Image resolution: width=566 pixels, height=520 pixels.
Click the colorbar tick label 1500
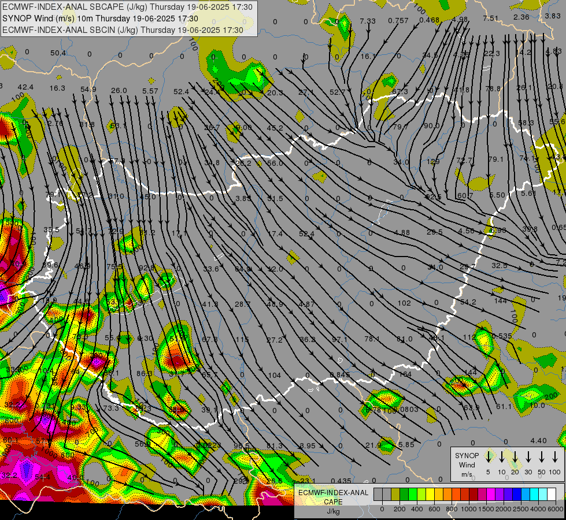click(x=486, y=509)
